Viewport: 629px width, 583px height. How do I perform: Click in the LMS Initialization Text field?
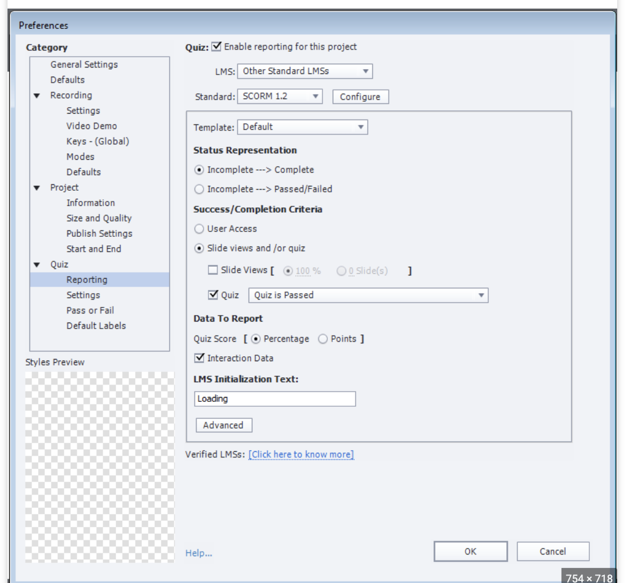(x=274, y=399)
